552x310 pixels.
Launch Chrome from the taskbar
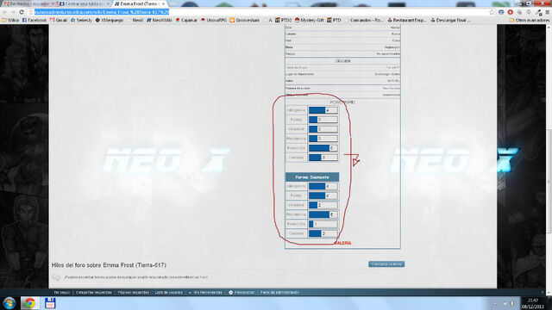pos(30,303)
